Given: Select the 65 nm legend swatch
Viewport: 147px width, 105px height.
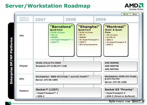Looking at the screenshot, I should click(126, 14).
